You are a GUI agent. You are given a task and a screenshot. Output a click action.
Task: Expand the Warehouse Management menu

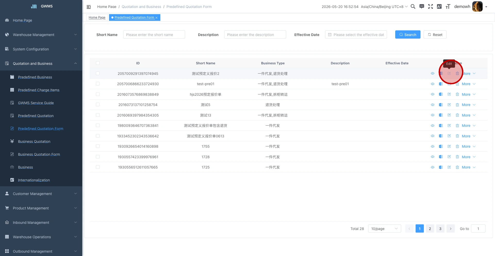pyautogui.click(x=41, y=35)
